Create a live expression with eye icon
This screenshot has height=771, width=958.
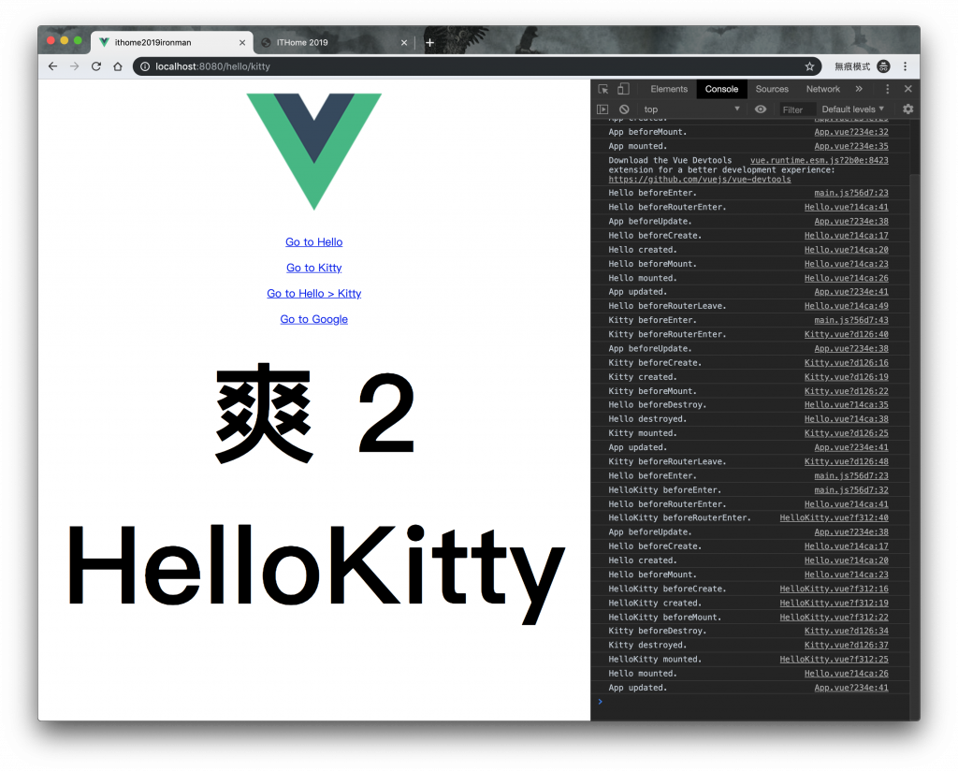pos(761,109)
